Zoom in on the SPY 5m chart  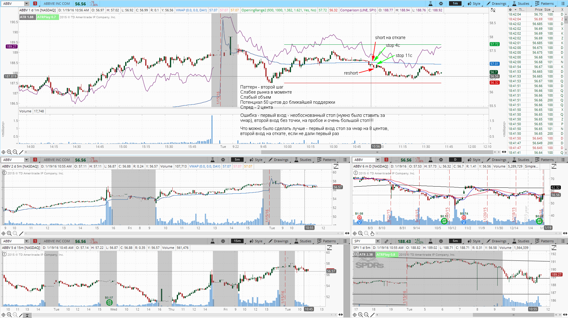[x=360, y=315]
